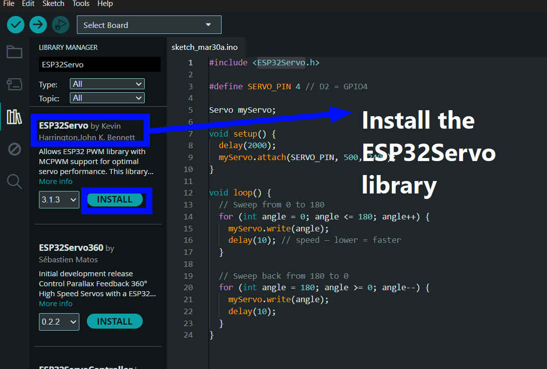Install the ESP32Servo360 library
547x369 pixels.
(x=115, y=321)
